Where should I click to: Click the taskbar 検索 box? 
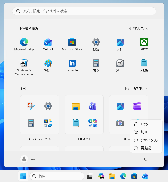pos(57,176)
